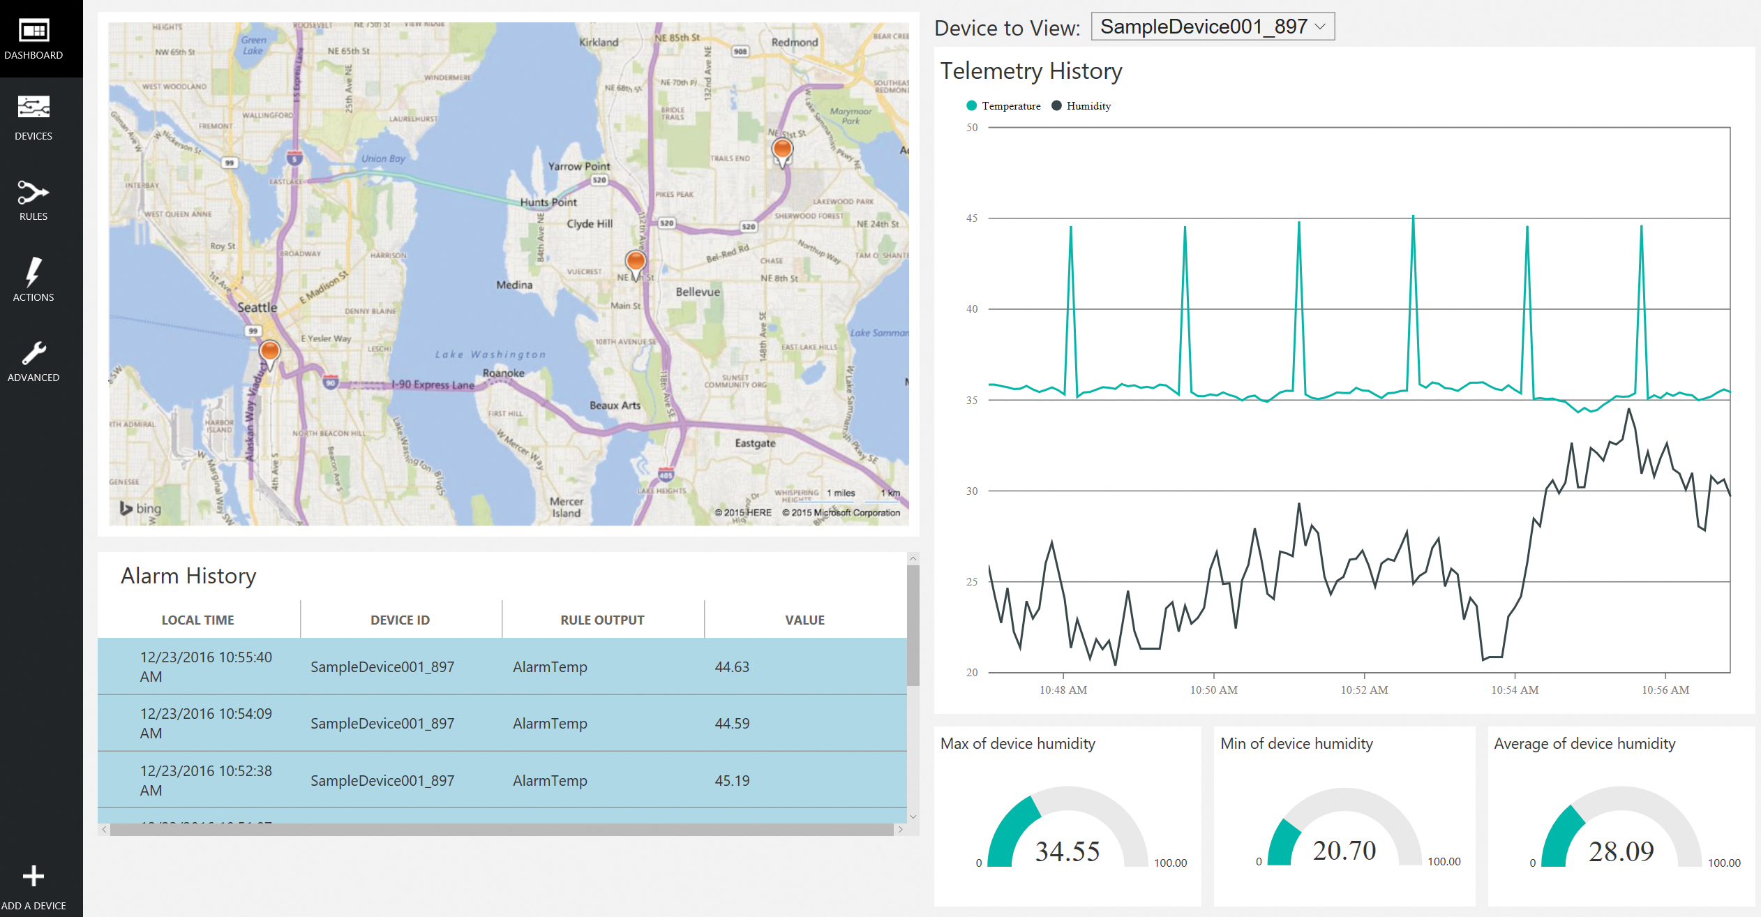Click the 2015 Microsoft Corporation copyright link

point(841,512)
